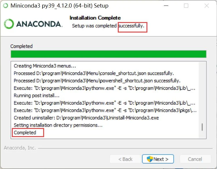The width and height of the screenshot is (217, 169).
Task: Grab the install log scrollbar thumb
Action: (x=202, y=127)
